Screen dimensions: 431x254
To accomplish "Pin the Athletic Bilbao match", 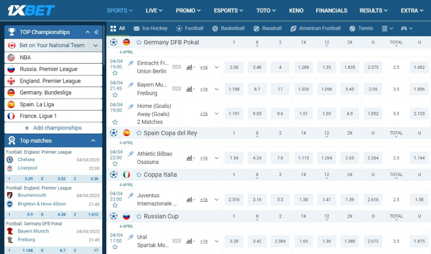I will (x=131, y=154).
